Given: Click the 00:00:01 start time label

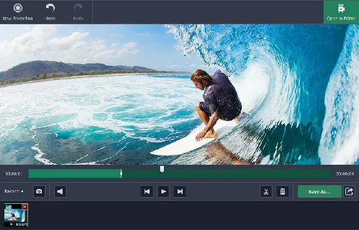Looking at the screenshot, I should pyautogui.click(x=14, y=174).
